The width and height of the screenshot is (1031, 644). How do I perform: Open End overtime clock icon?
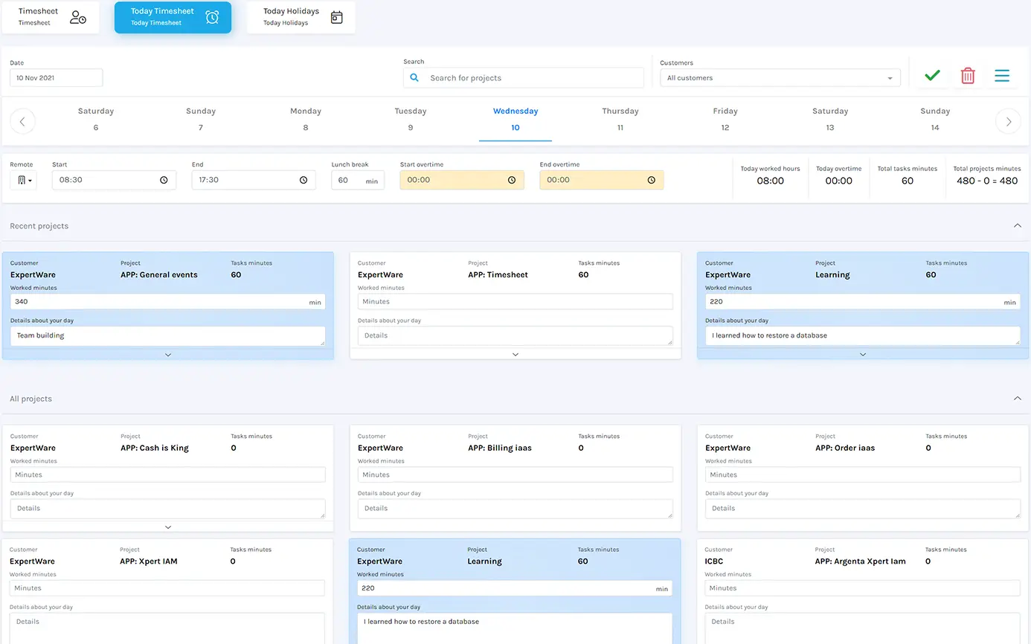[652, 180]
